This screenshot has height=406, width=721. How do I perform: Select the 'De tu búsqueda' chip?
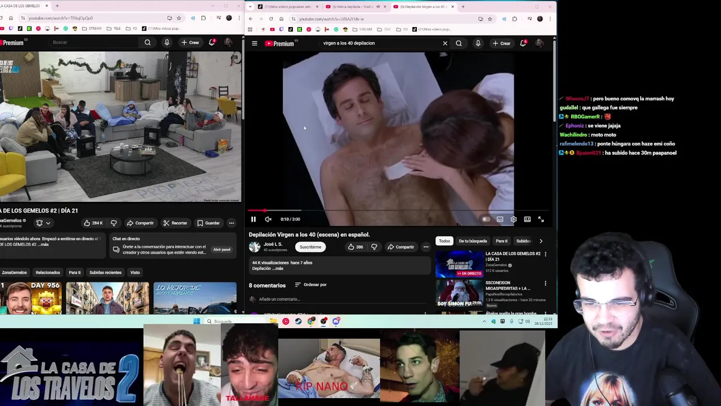tap(473, 241)
